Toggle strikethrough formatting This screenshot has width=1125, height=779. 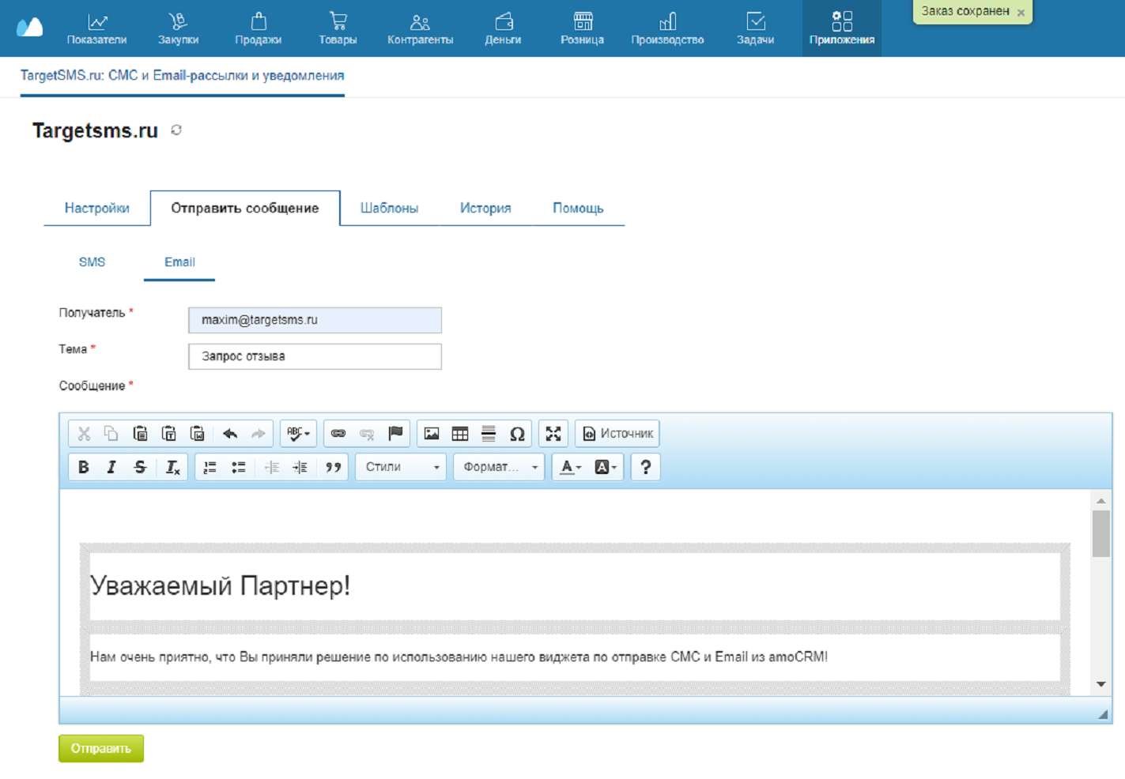tap(140, 467)
